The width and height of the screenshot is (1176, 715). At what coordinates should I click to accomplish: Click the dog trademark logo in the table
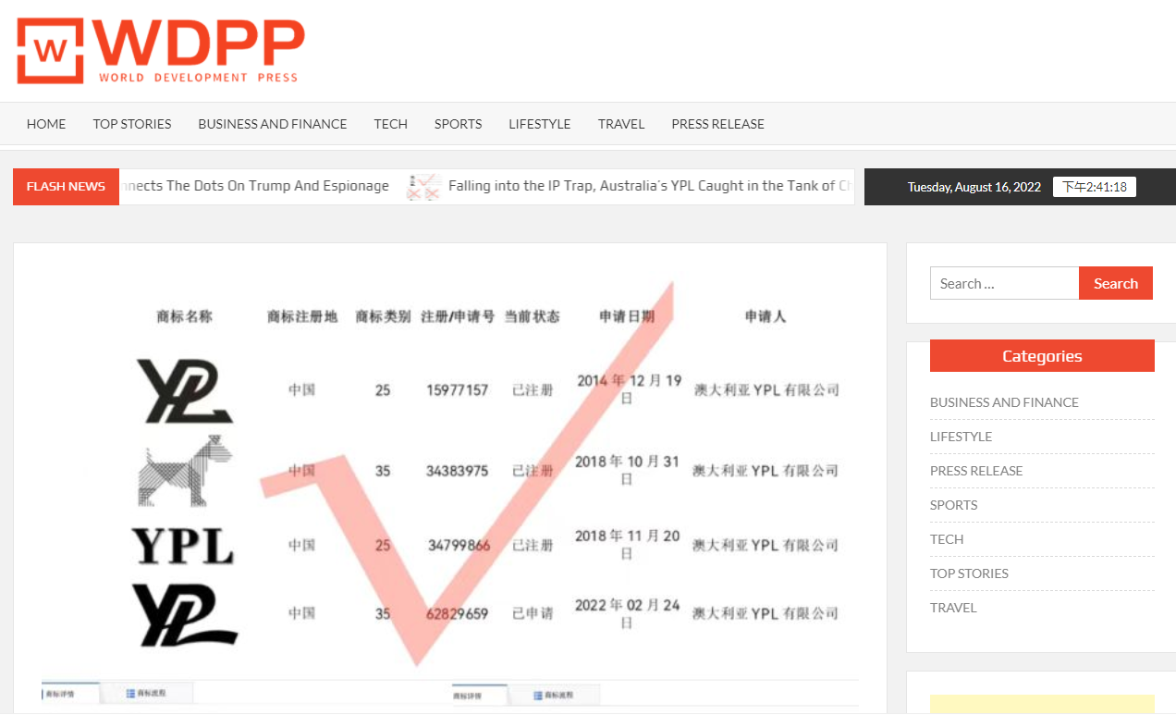click(x=185, y=471)
